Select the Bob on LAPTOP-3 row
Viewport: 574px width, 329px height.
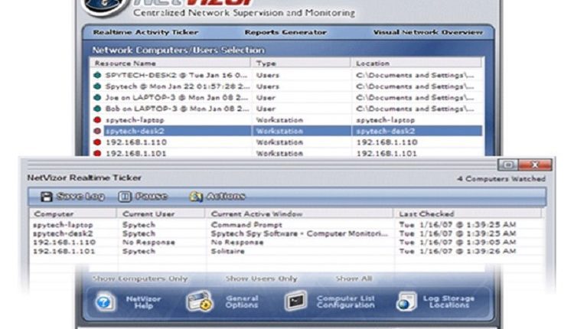click(x=177, y=109)
